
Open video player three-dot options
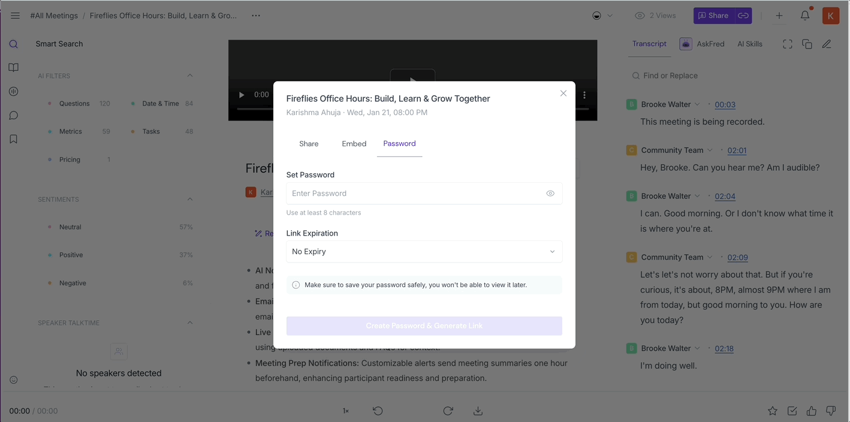point(584,95)
